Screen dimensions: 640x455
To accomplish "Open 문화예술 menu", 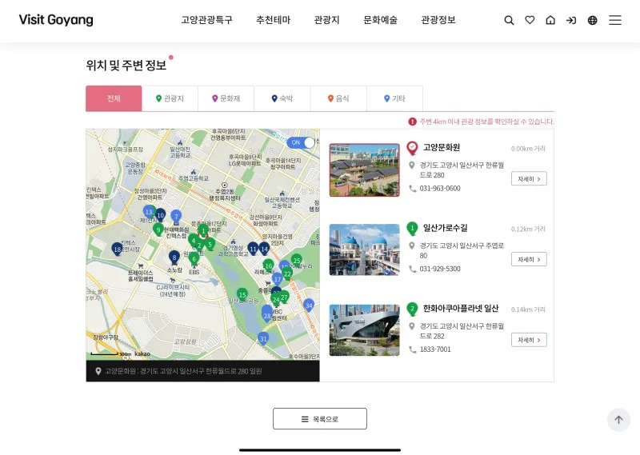I will [380, 20].
